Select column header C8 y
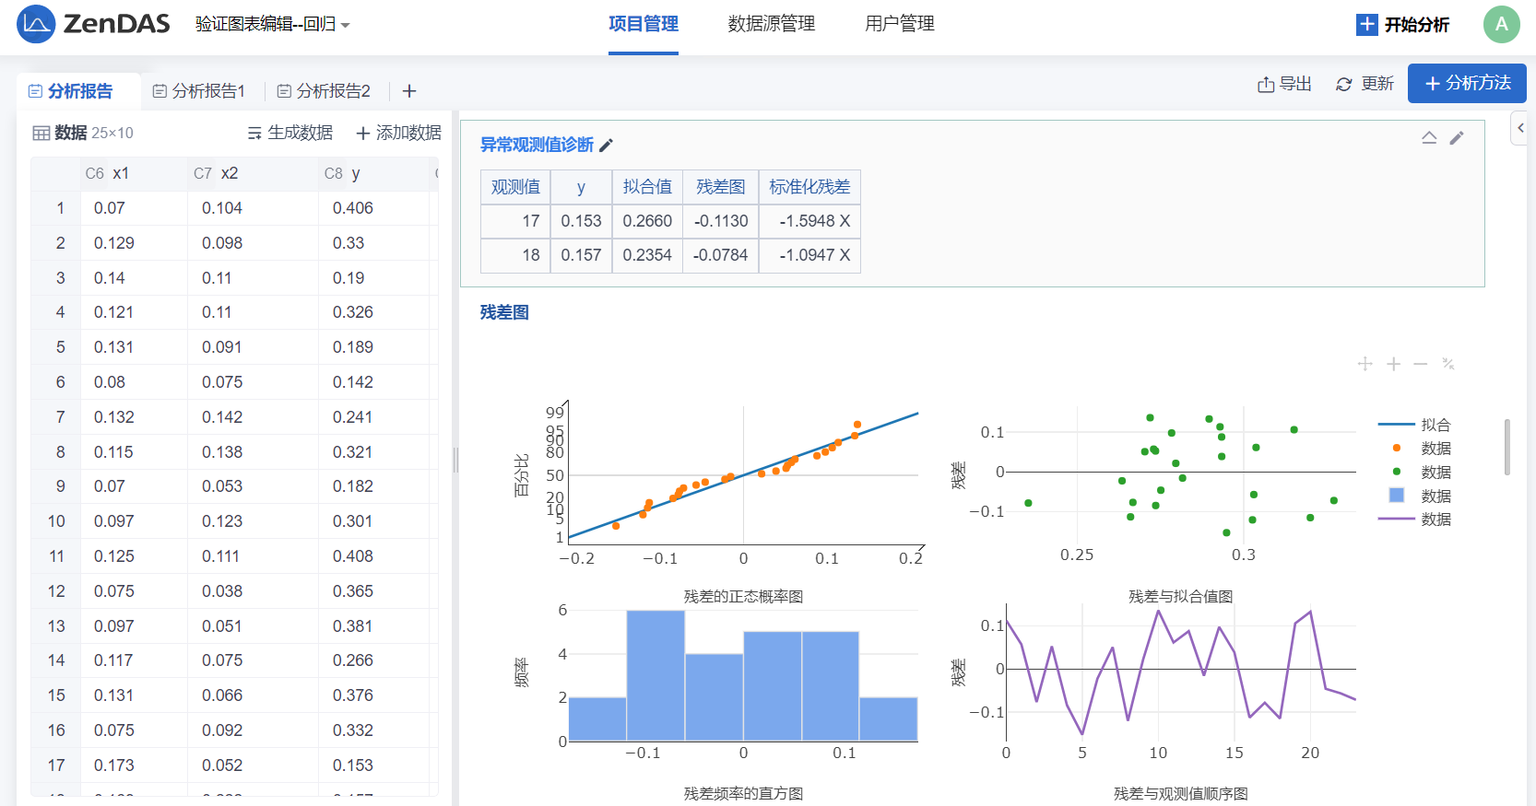 (373, 173)
